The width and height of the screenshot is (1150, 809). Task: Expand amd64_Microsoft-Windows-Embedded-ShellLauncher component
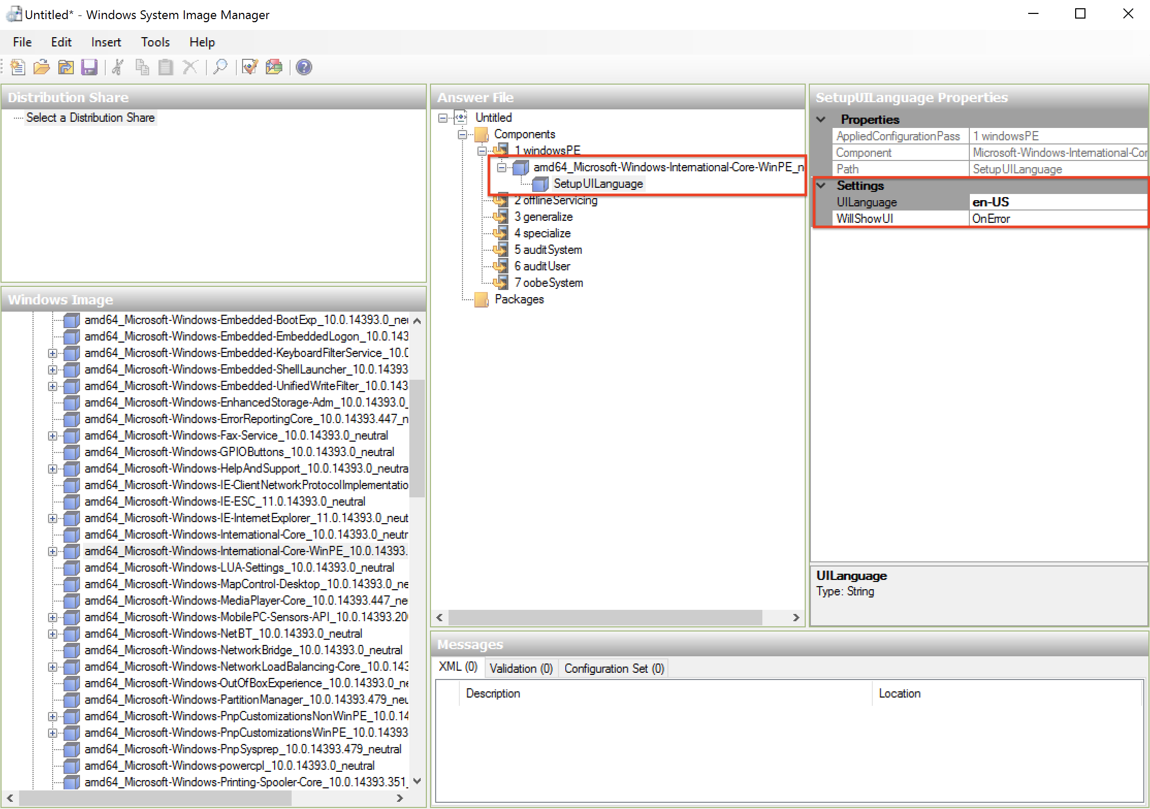pos(52,369)
